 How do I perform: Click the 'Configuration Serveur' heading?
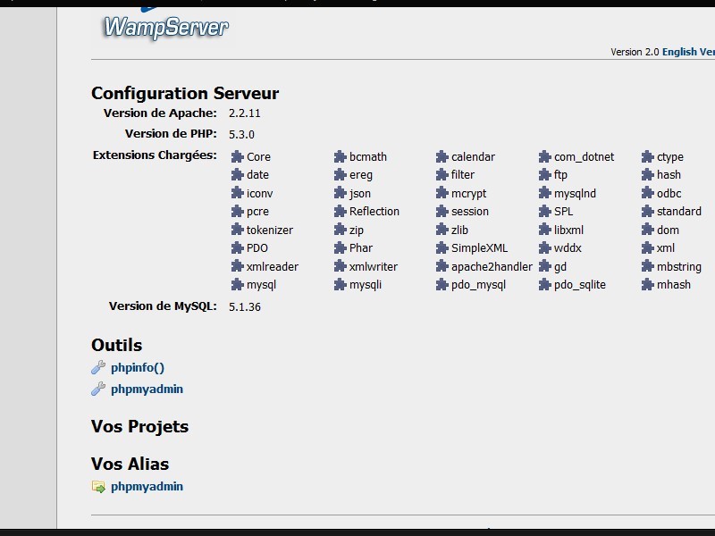click(x=185, y=94)
